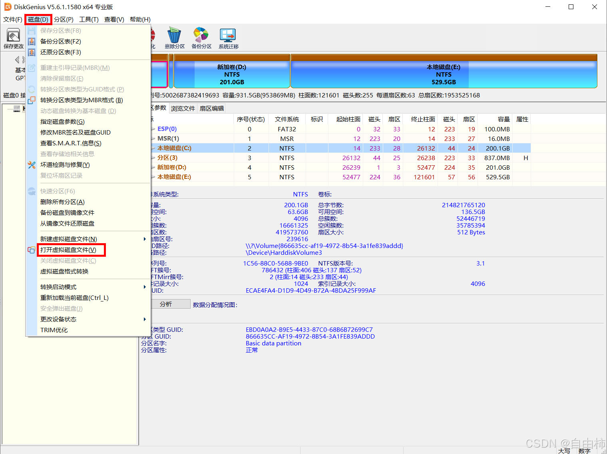Viewport: 607px width, 454px height.
Task: Open the 帮助(H) menu
Action: 140,20
